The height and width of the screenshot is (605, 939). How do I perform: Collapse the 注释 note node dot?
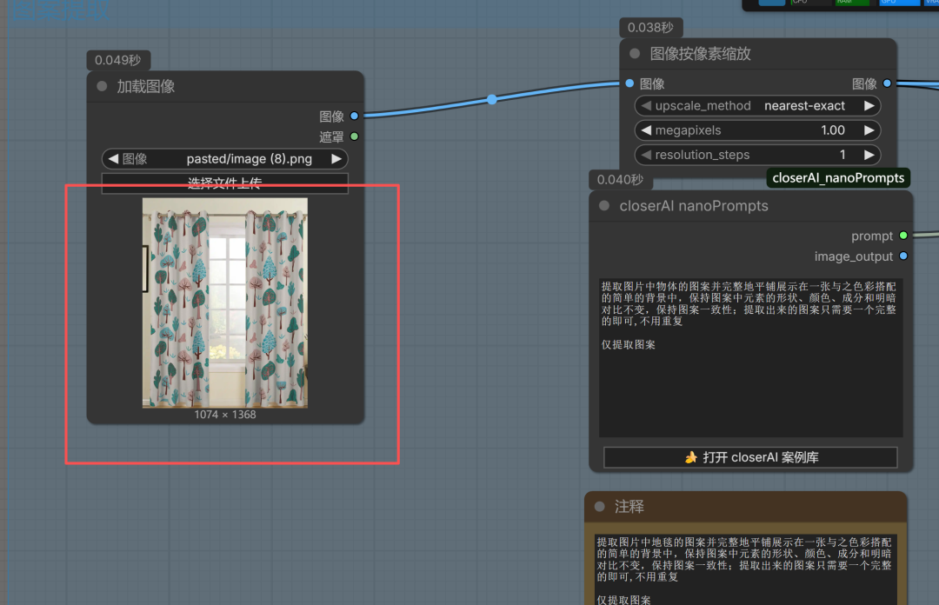[x=599, y=506]
